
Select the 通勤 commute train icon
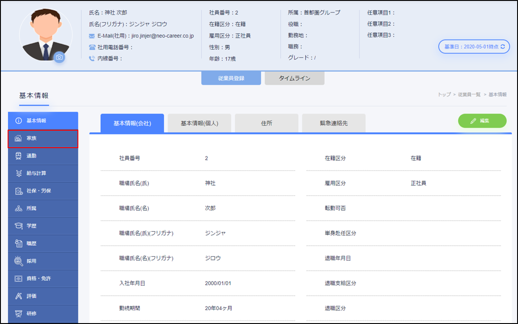(x=19, y=156)
